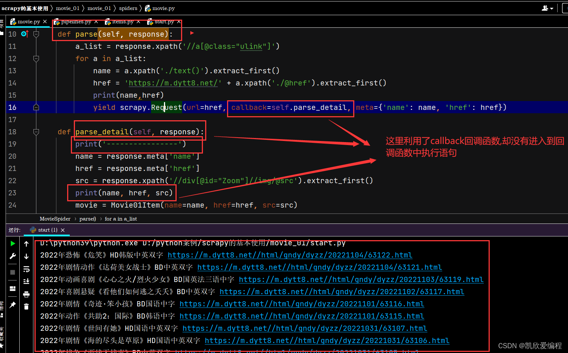Open link ending 63115.html in console
This screenshot has height=353, width=568.
pos(302,316)
